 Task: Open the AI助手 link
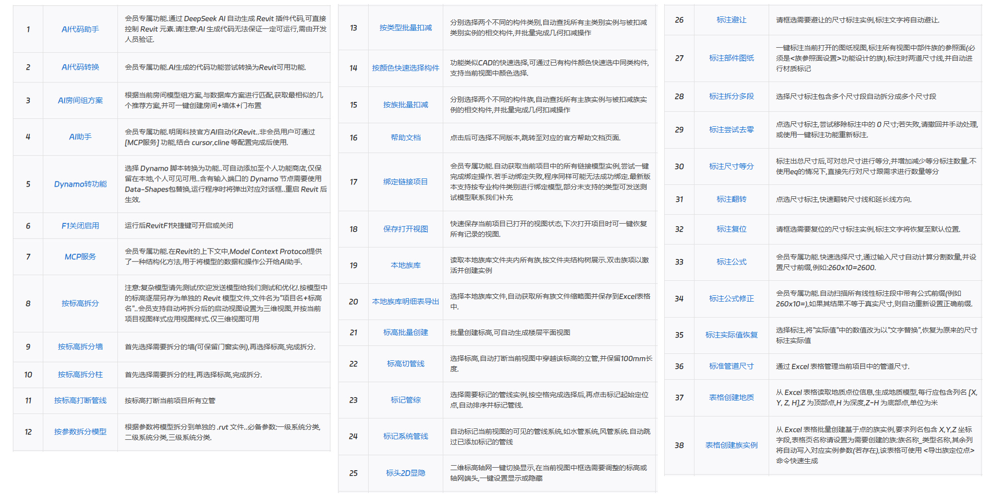[80, 137]
